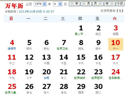The width and height of the screenshot is (126, 96).
Task: Go to previous month with << 月 button
Action: (86, 4)
